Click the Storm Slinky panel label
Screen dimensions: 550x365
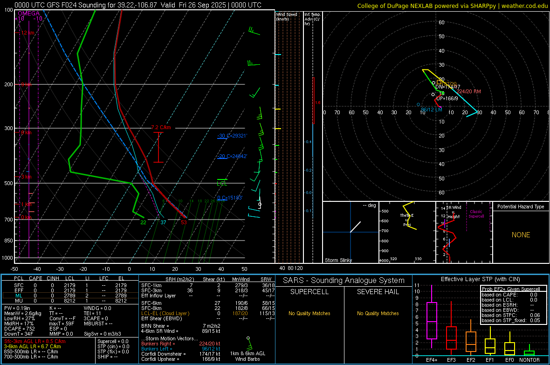tap(338, 260)
